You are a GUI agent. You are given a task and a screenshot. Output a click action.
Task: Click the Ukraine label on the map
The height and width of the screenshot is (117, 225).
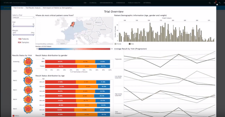coord(103,30)
